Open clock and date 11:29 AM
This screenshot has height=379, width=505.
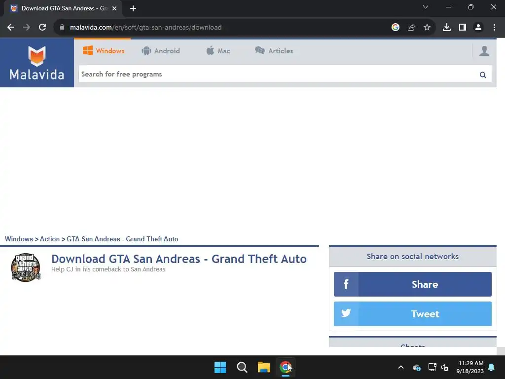pyautogui.click(x=470, y=367)
